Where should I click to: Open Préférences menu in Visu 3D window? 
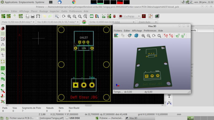click(150, 30)
